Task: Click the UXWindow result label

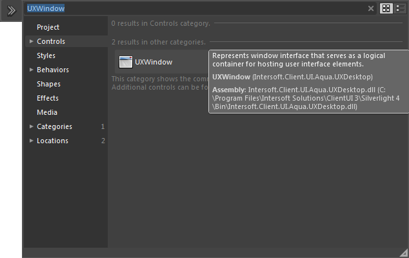Action: 154,62
